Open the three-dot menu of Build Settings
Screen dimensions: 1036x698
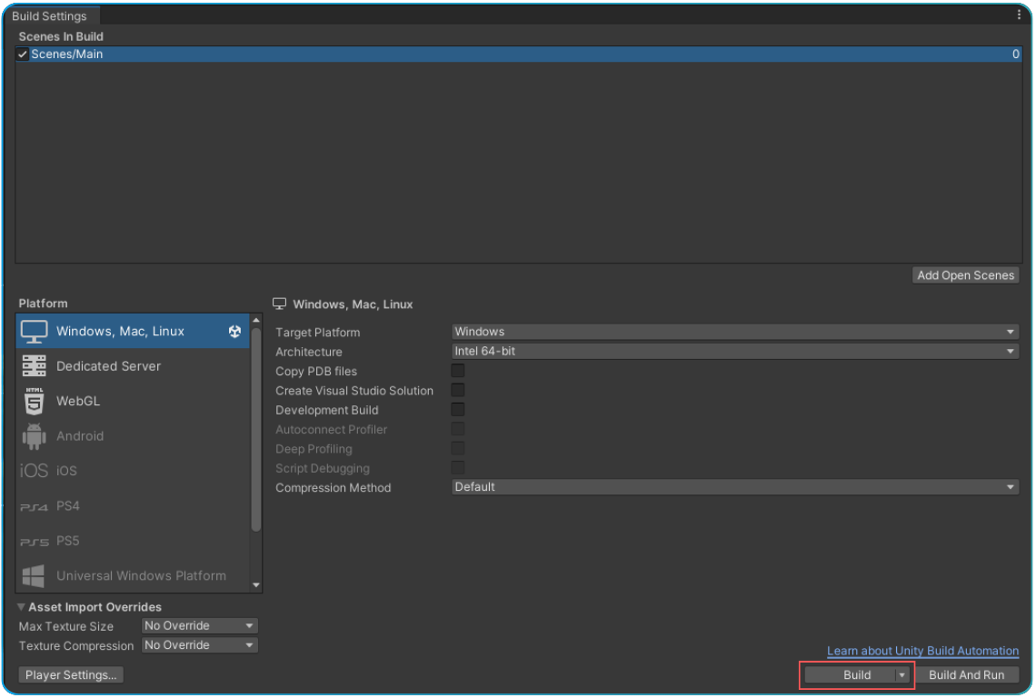click(1019, 15)
